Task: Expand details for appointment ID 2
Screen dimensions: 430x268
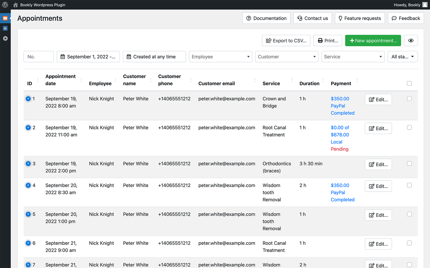Action: pos(28,128)
